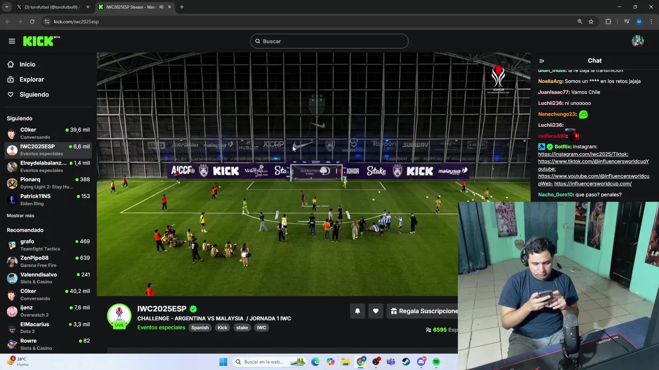Open File Explorer from the taskbar
Screen dimensions: 659x370
[x=345, y=362]
